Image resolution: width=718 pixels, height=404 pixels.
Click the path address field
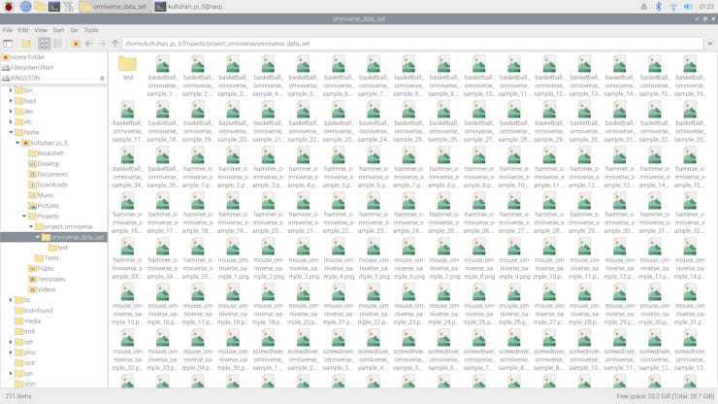413,44
